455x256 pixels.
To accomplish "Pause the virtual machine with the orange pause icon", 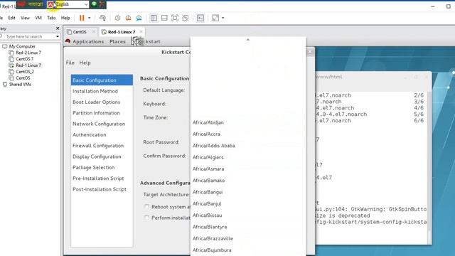I will coord(82,18).
